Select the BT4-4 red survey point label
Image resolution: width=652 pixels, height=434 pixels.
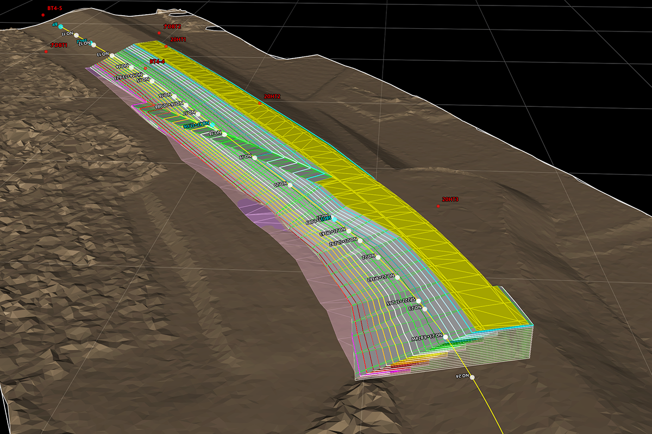pyautogui.click(x=157, y=61)
